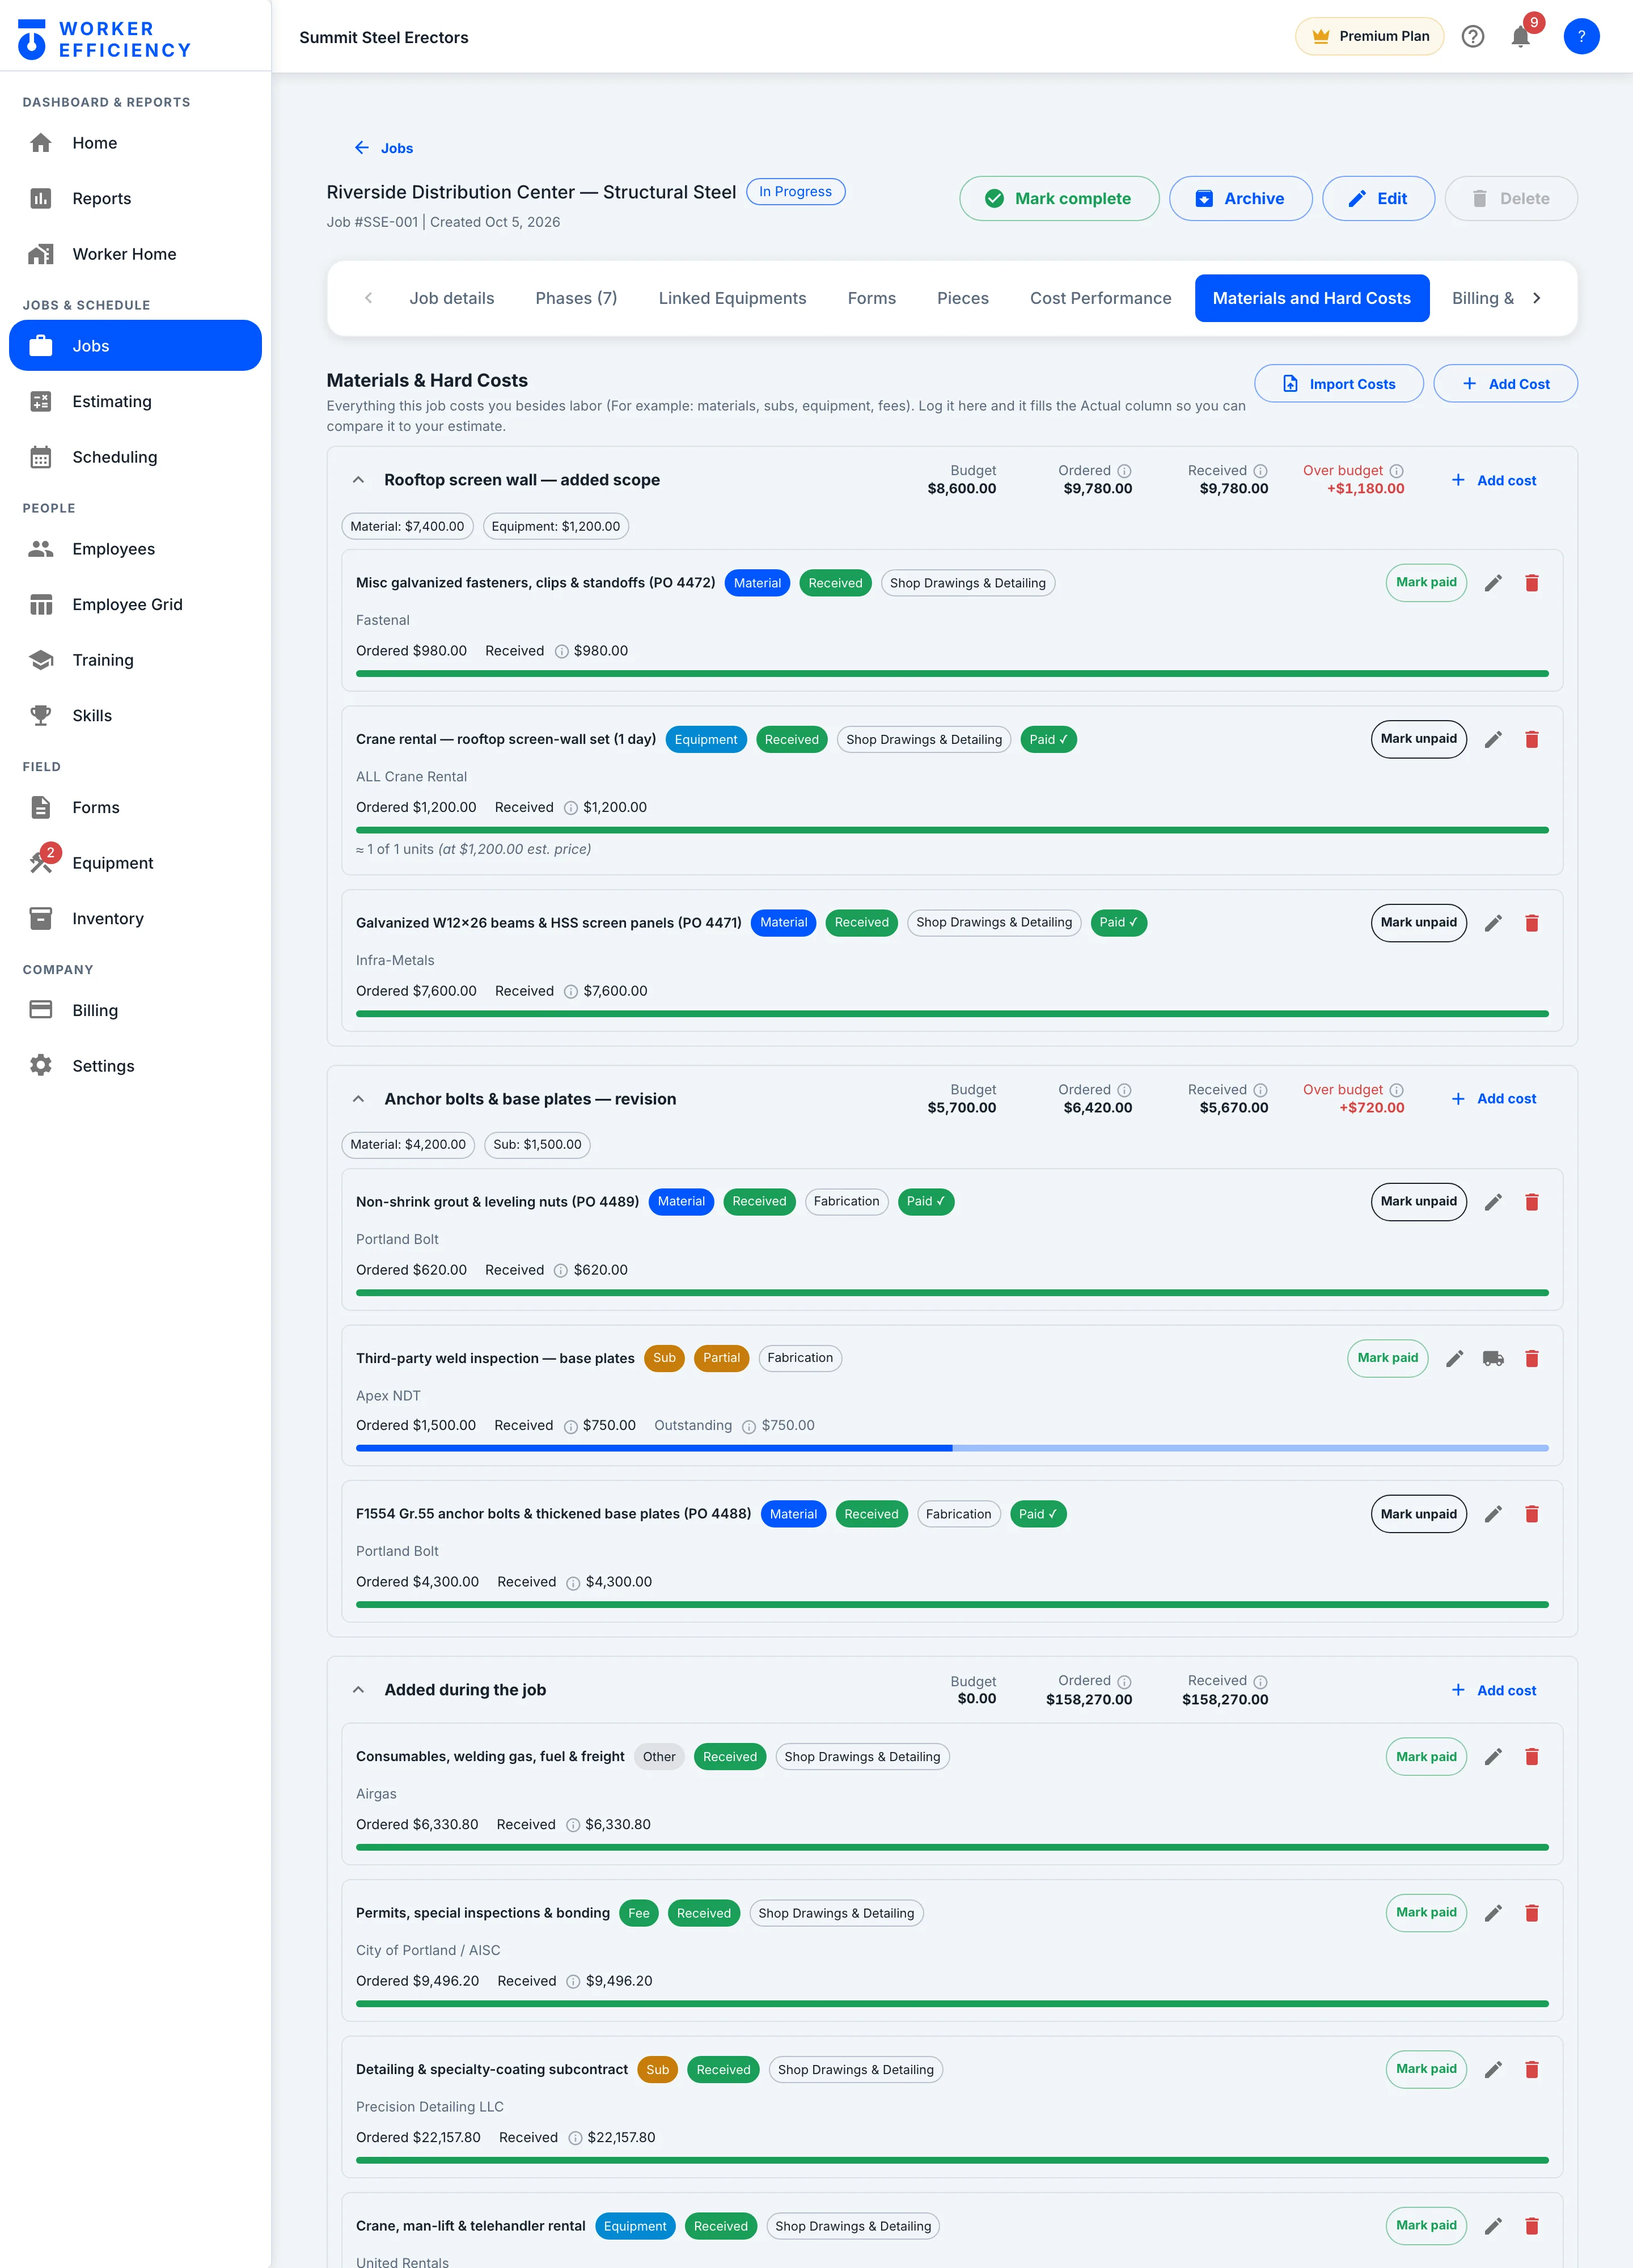Edit the Third-party weld inspection cost

pos(1455,1358)
